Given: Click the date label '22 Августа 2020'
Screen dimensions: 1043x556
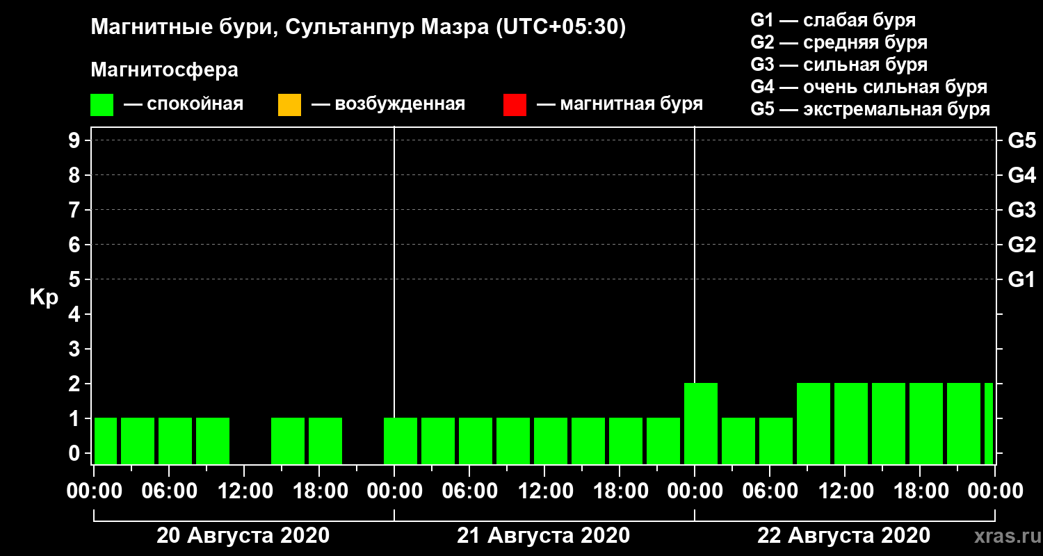Looking at the screenshot, I should point(844,536).
